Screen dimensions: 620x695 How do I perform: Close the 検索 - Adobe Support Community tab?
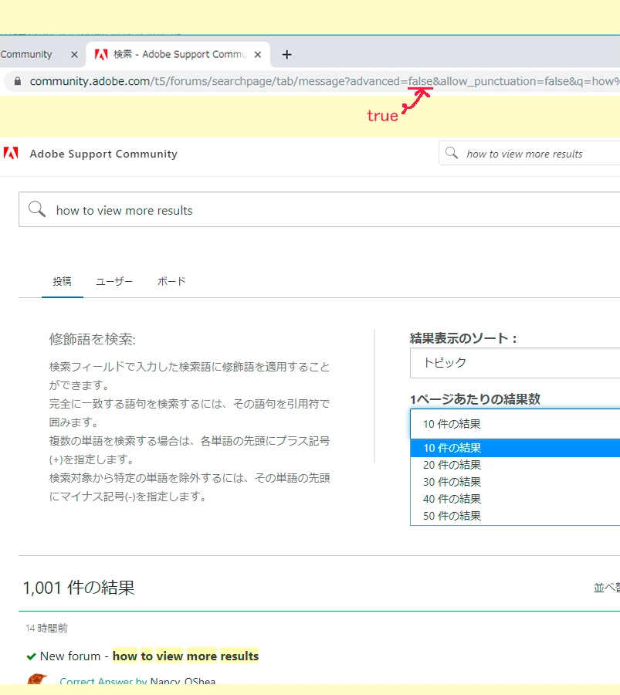coord(258,55)
